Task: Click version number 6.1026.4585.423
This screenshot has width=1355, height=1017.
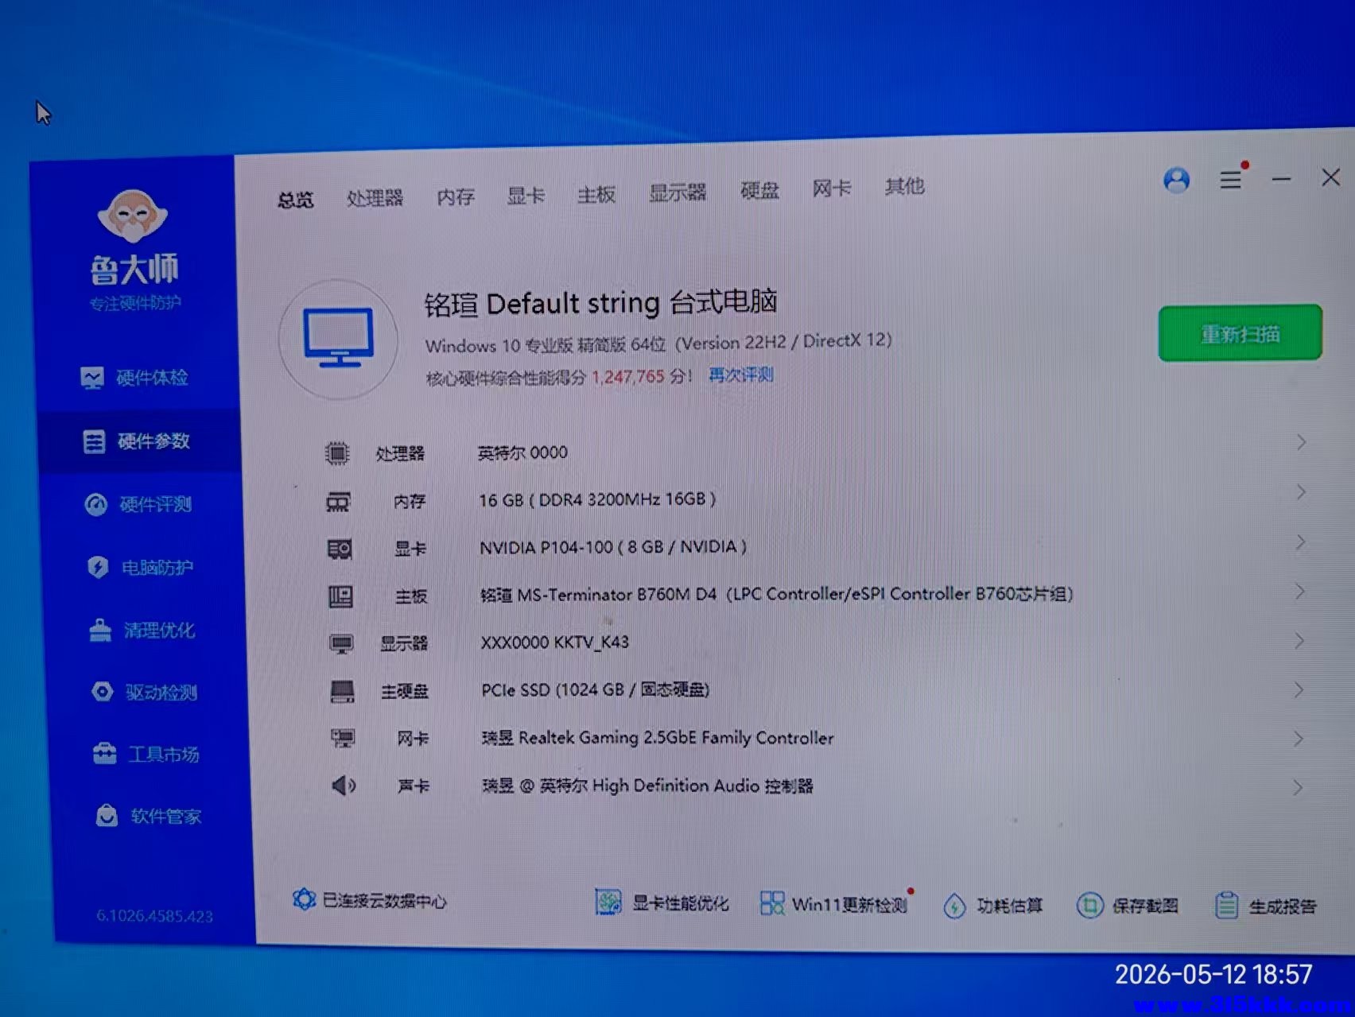Action: coord(154,916)
